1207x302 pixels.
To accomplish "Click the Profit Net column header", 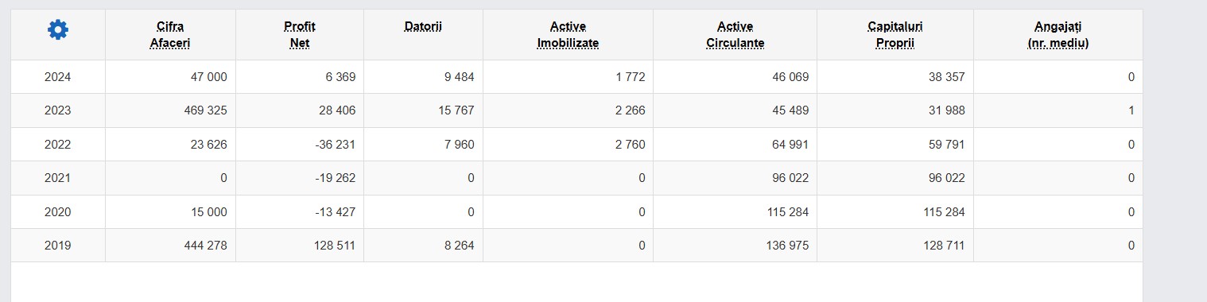I will pyautogui.click(x=300, y=35).
